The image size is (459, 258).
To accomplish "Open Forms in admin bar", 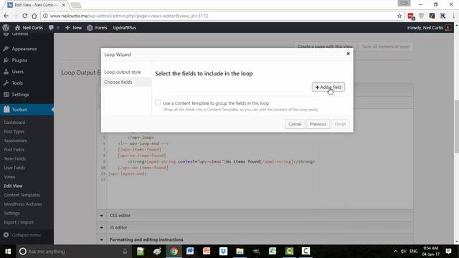I will click(x=98, y=28).
